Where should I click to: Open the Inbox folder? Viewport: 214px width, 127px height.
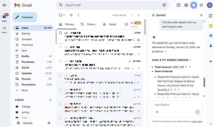[x=33, y=28]
